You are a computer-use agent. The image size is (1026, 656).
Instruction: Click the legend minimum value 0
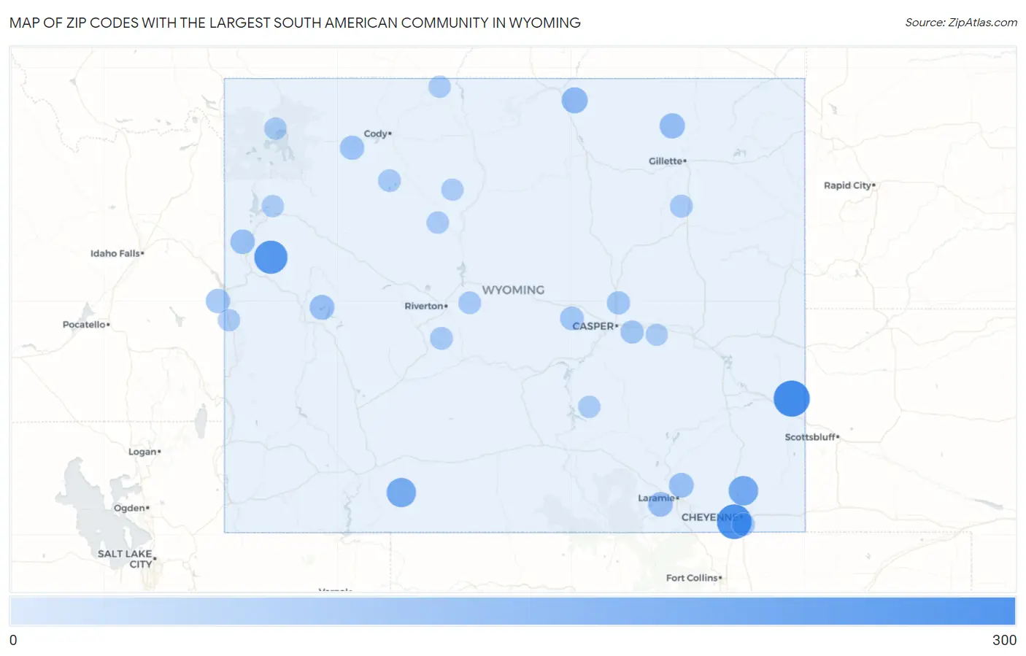tap(13, 640)
